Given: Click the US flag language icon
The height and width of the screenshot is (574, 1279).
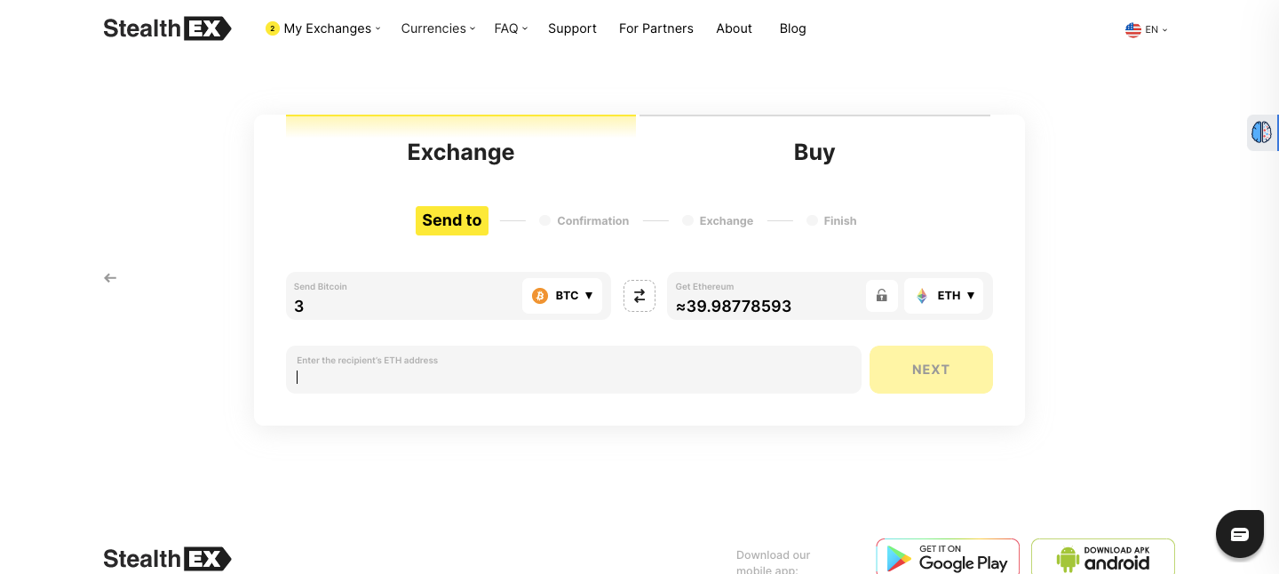Looking at the screenshot, I should click(x=1133, y=29).
